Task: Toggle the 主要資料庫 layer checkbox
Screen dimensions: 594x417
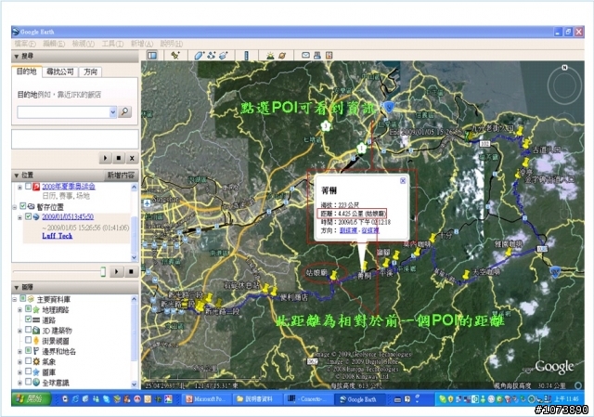Action: pyautogui.click(x=22, y=299)
